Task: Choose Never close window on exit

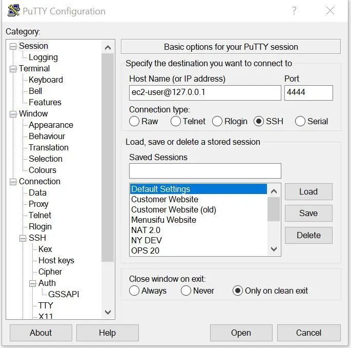Action: point(186,291)
